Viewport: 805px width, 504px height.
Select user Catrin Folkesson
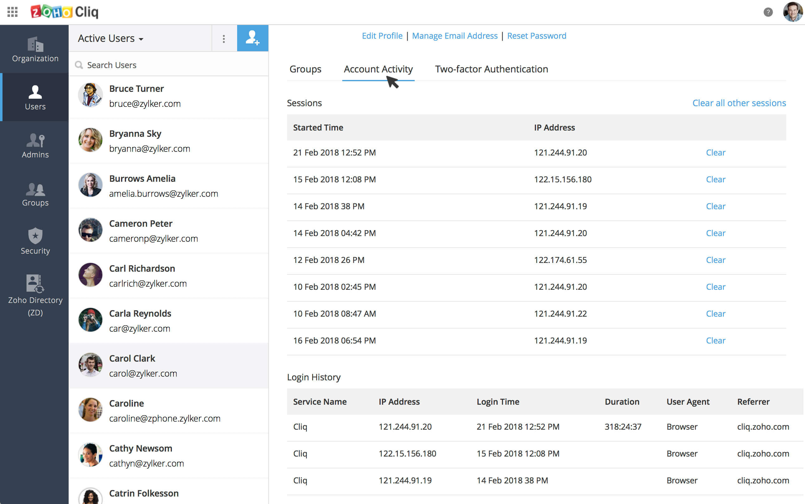click(168, 492)
